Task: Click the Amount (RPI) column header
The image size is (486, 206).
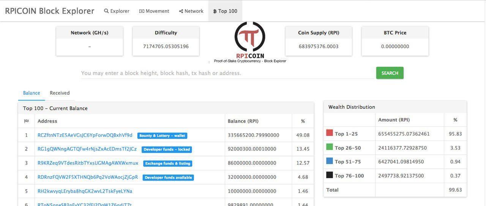Action: pyautogui.click(x=394, y=120)
